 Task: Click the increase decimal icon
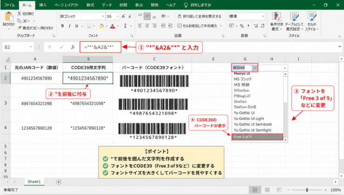[x=256, y=26]
